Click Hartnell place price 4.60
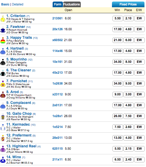This screenshot has height=167, width=146. 128,51
